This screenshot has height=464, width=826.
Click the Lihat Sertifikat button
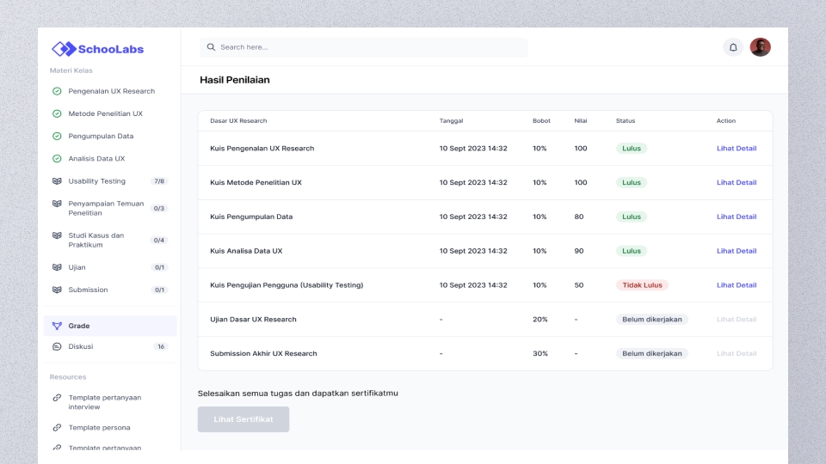[243, 419]
